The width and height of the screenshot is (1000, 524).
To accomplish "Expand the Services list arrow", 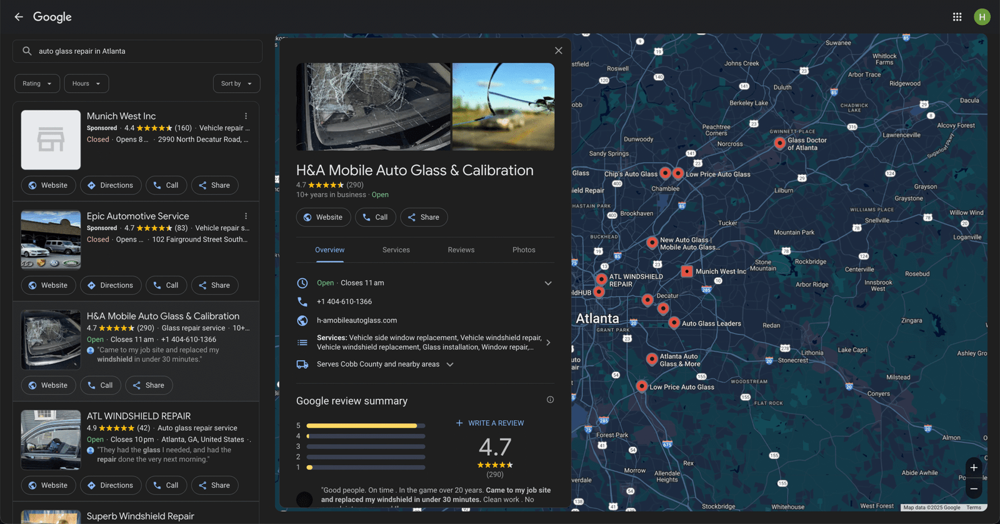I will 548,343.
